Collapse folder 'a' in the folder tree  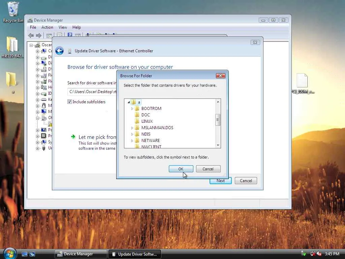(x=129, y=102)
